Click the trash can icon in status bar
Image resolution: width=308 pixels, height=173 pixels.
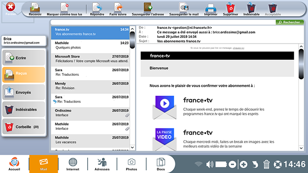[x=266, y=164]
